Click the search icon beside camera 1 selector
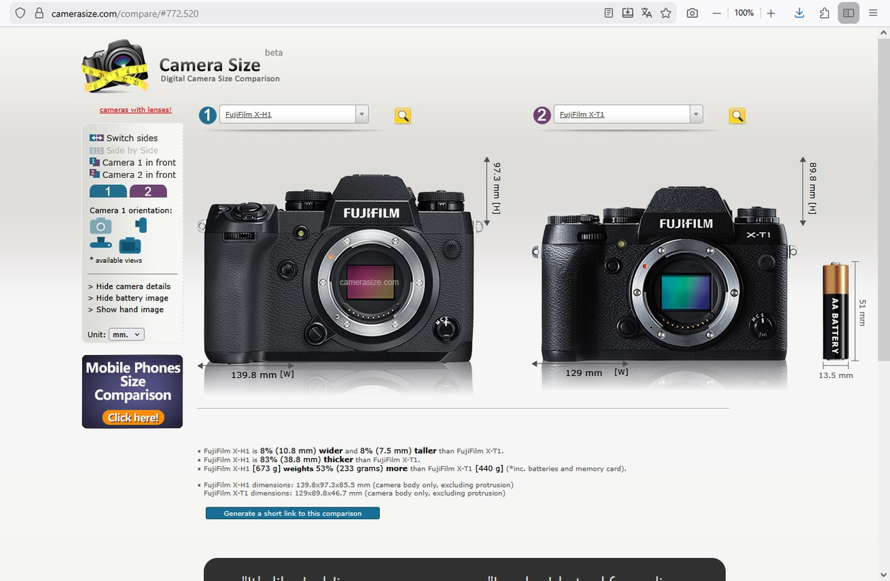890x581 pixels. pyautogui.click(x=403, y=116)
